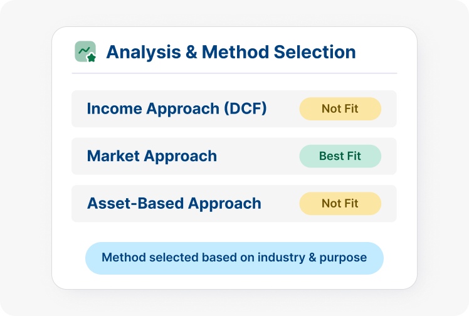
Task: Click the blue "Method selected" banner
Action: (234, 258)
